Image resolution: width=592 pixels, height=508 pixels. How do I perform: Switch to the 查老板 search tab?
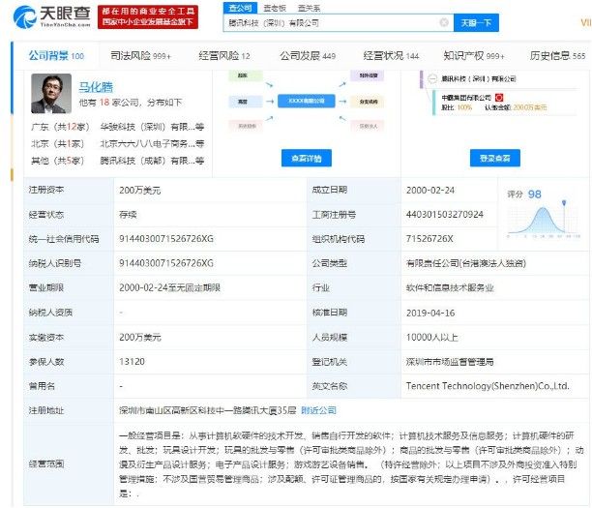(x=275, y=8)
